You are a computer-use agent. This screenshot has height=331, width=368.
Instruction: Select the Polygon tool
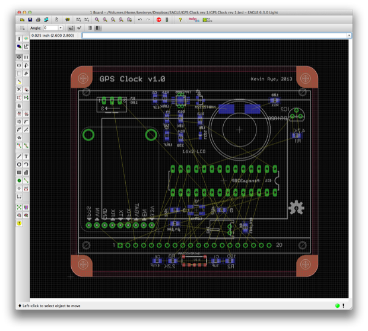coord(26,173)
